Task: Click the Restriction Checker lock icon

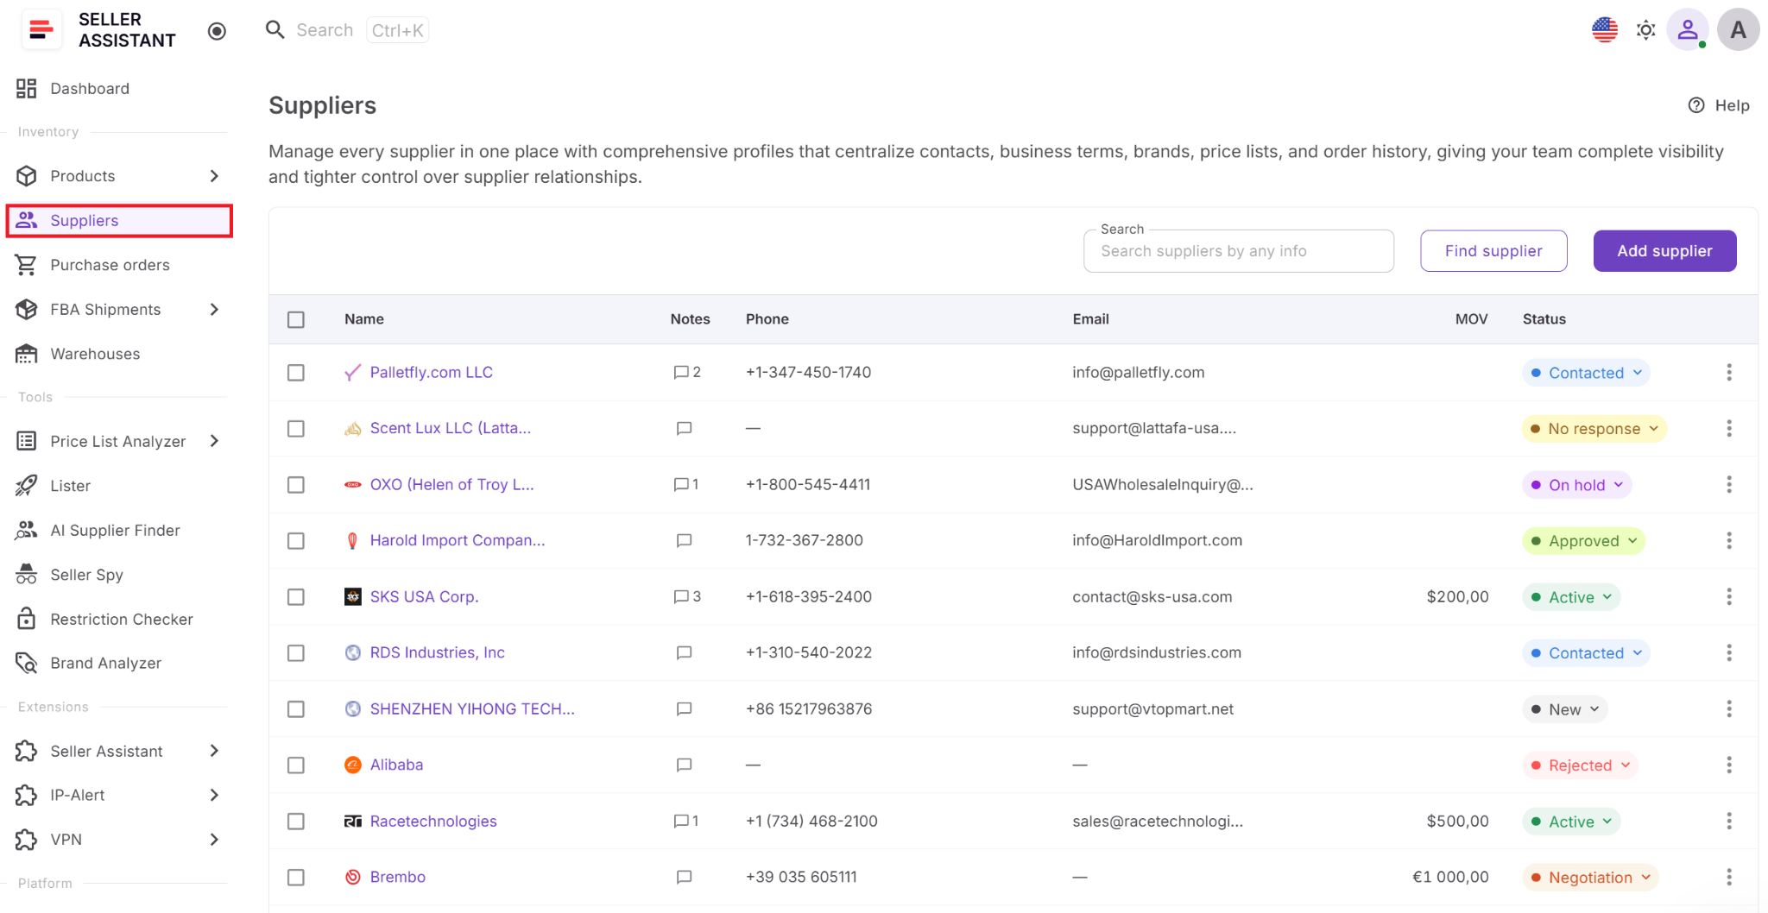Action: pyautogui.click(x=27, y=619)
